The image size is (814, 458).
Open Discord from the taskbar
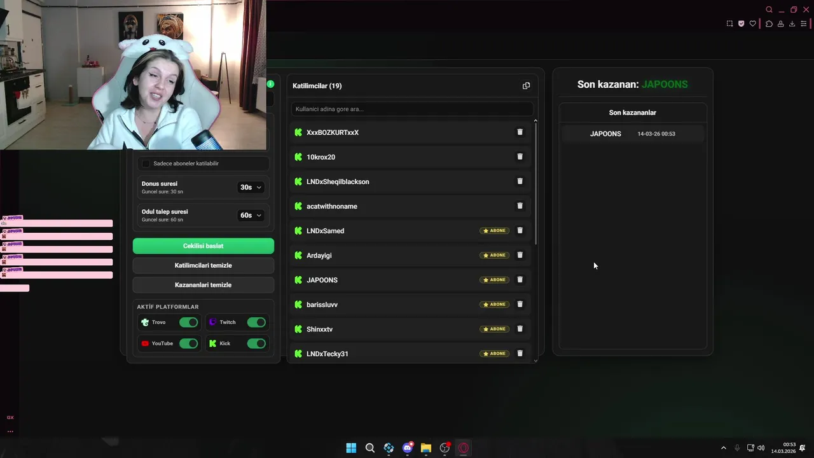click(x=408, y=448)
